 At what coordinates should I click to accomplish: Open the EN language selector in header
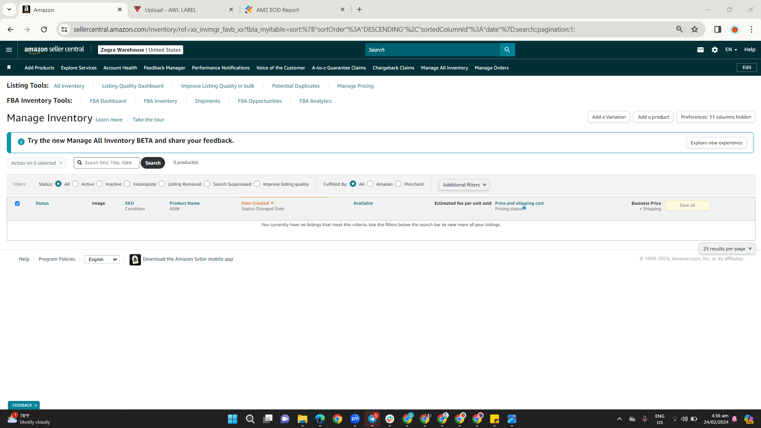tap(731, 50)
